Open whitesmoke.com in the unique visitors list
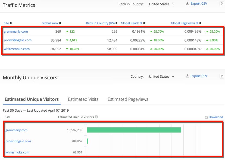Image resolution: width=225 pixels, height=160 pixels. [x=17, y=152]
